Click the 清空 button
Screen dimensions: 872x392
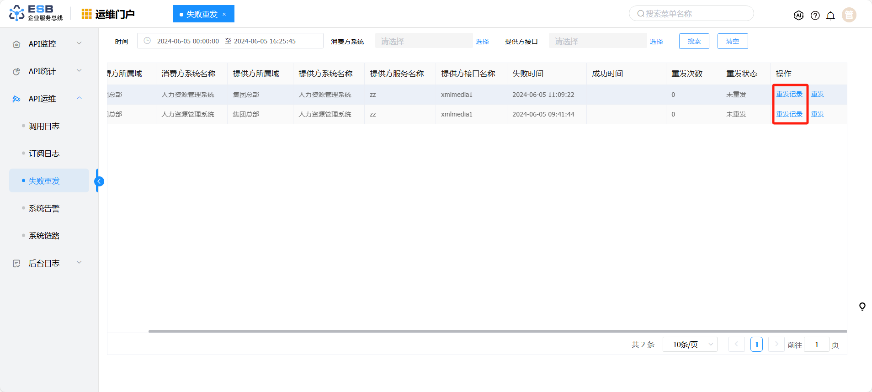coord(732,41)
